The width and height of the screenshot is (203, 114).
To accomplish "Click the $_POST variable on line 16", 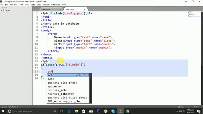I will [x=61, y=65].
